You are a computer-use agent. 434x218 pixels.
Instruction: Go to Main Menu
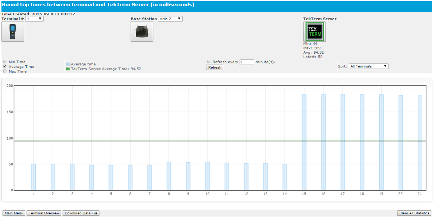(14, 213)
